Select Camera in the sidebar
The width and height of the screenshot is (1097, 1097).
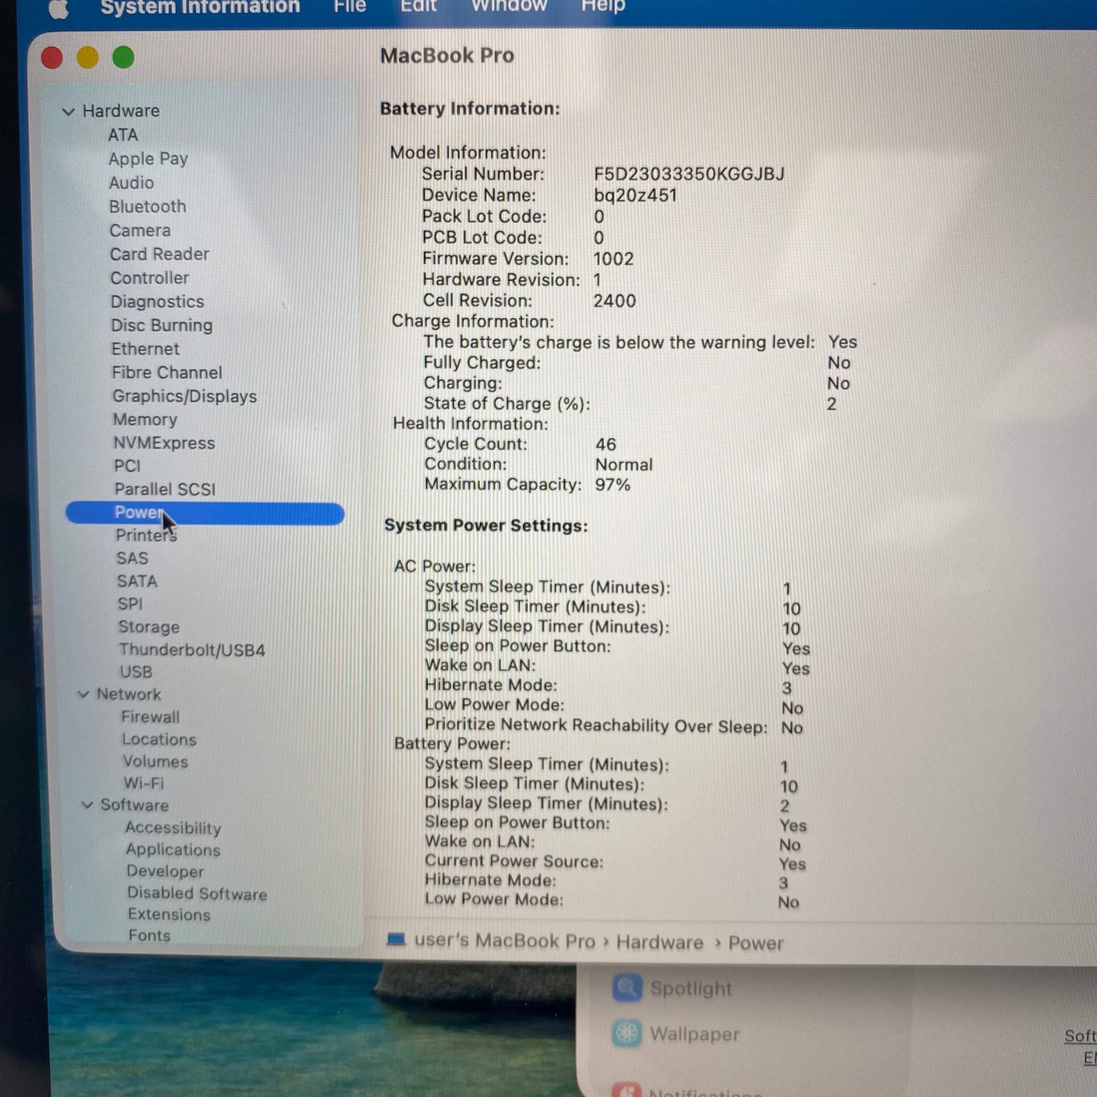(140, 230)
